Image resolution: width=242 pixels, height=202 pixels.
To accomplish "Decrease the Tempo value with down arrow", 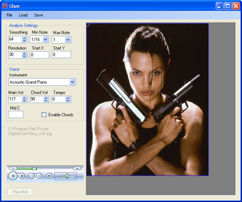I will tap(68, 101).
